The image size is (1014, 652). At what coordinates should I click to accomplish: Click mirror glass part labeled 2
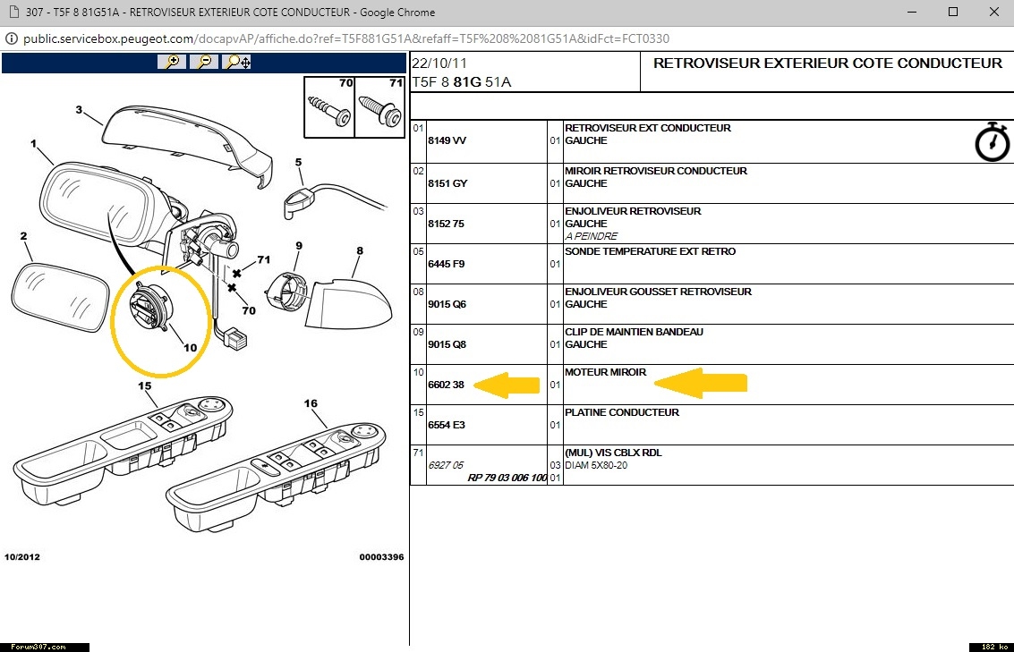[x=60, y=297]
